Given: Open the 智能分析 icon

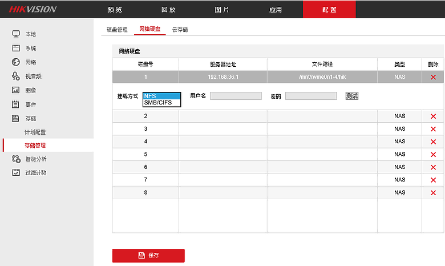Looking at the screenshot, I should 16,159.
